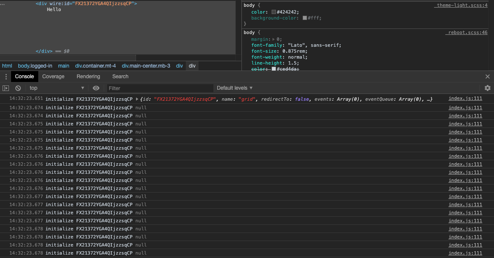This screenshot has height=258, width=494.
Task: Open the Rendering tab
Action: (x=88, y=77)
